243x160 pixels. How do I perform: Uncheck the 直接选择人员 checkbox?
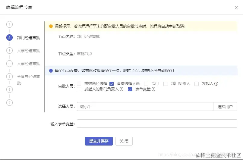(x=112, y=84)
